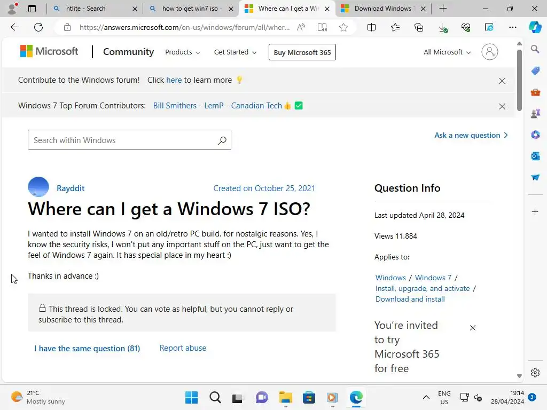Open the Community link
This screenshot has width=547, height=410.
click(x=128, y=52)
